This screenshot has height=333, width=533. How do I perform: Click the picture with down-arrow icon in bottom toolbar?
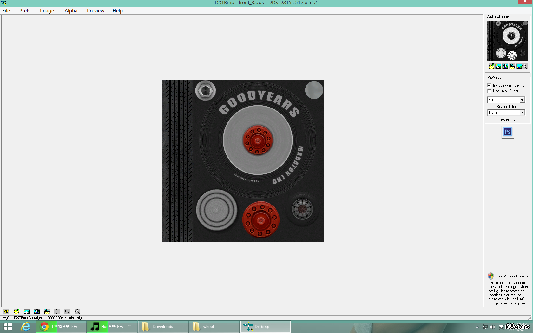(27, 311)
